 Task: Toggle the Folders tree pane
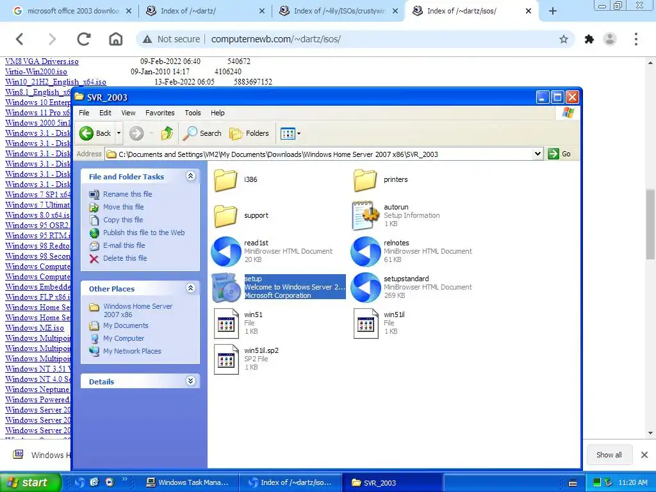[249, 133]
